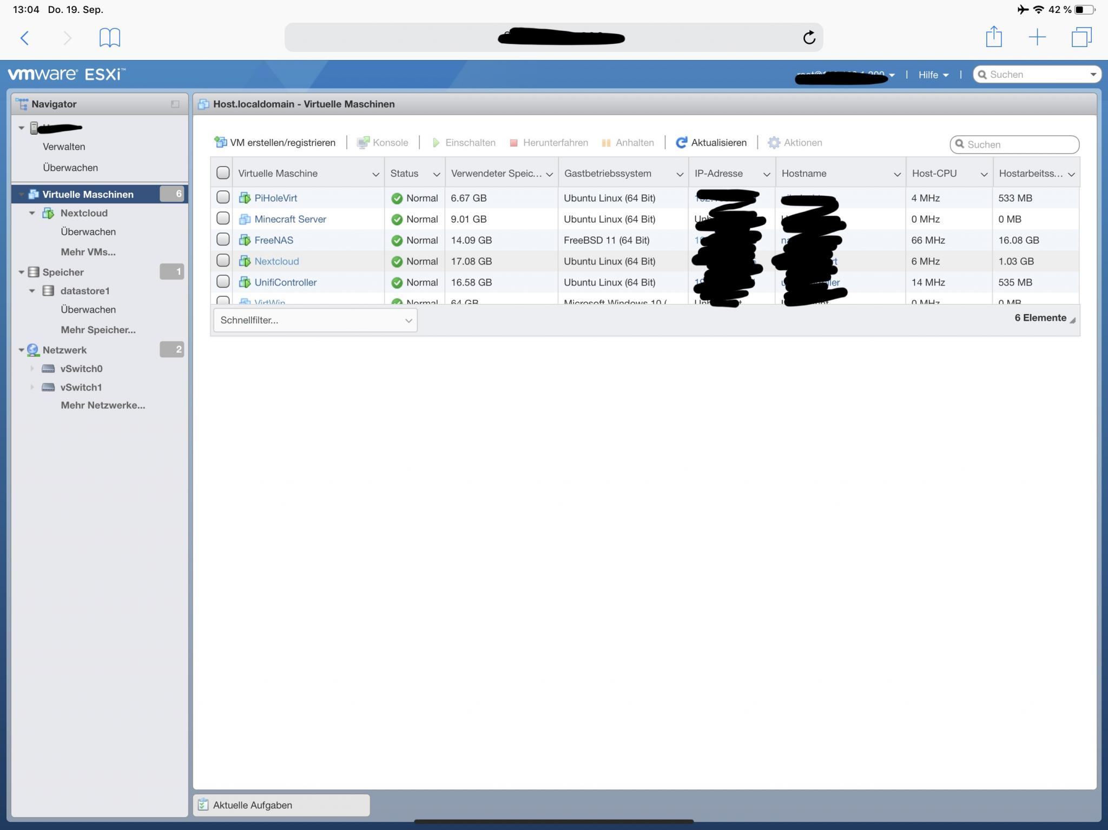Image resolution: width=1108 pixels, height=830 pixels.
Task: Select Verwalten under host
Action: 64,147
